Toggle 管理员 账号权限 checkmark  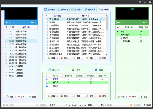(x=91, y=79)
